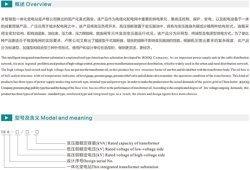Click the slash separator in the model code
Screen dimensions: 250x170
[x=22, y=131]
